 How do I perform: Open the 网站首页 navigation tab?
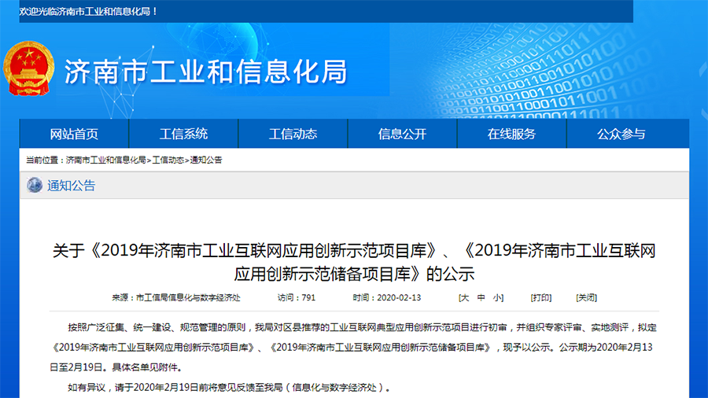click(x=74, y=134)
